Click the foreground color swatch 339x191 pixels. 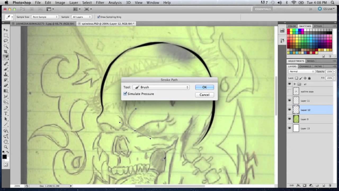coord(5,157)
